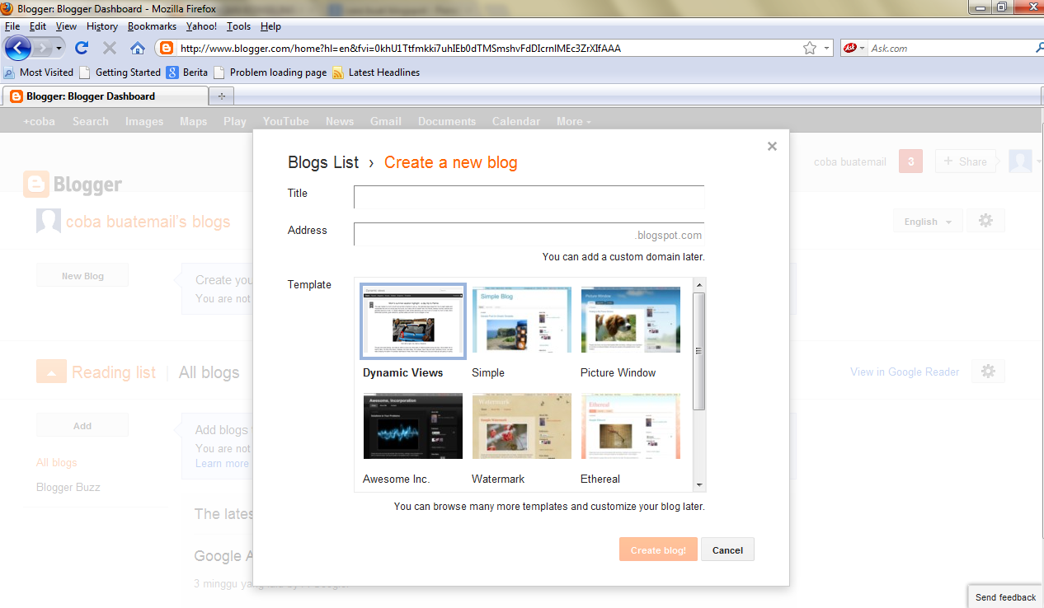Viewport: 1044px width, 608px height.
Task: Select the Picture Window template thumbnail
Action: [631, 320]
